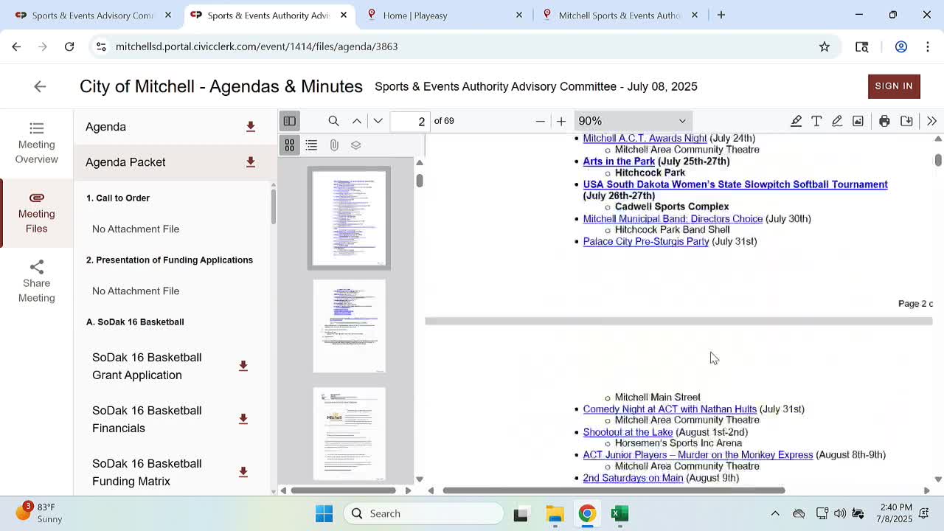Open Meeting Overview section

click(36, 144)
